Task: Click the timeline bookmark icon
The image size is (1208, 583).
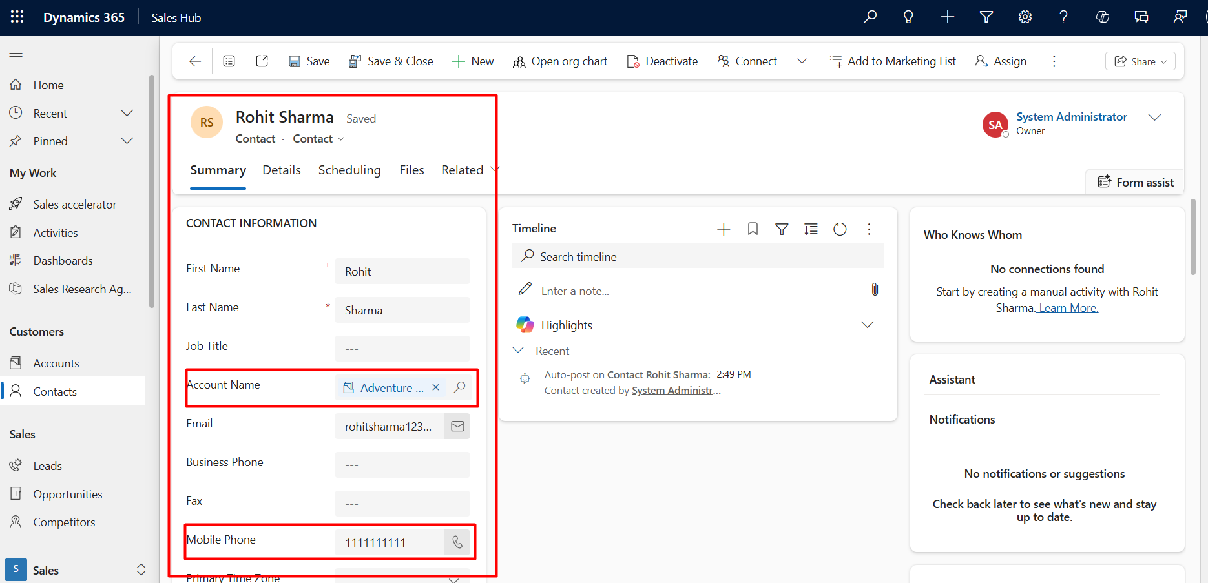Action: [753, 229]
